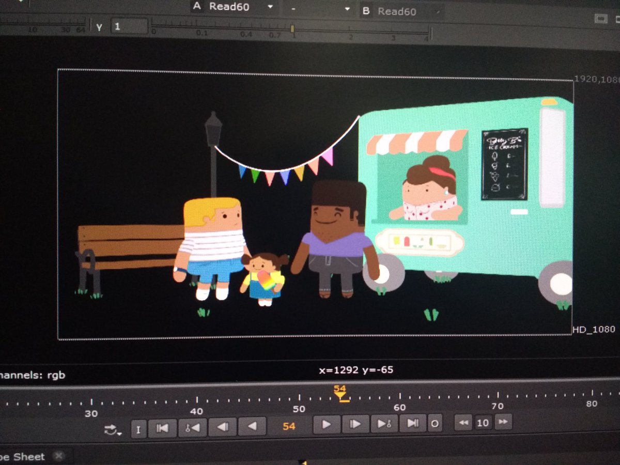Image resolution: width=620 pixels, height=465 pixels.
Task: Step back one frame
Action: (x=223, y=426)
